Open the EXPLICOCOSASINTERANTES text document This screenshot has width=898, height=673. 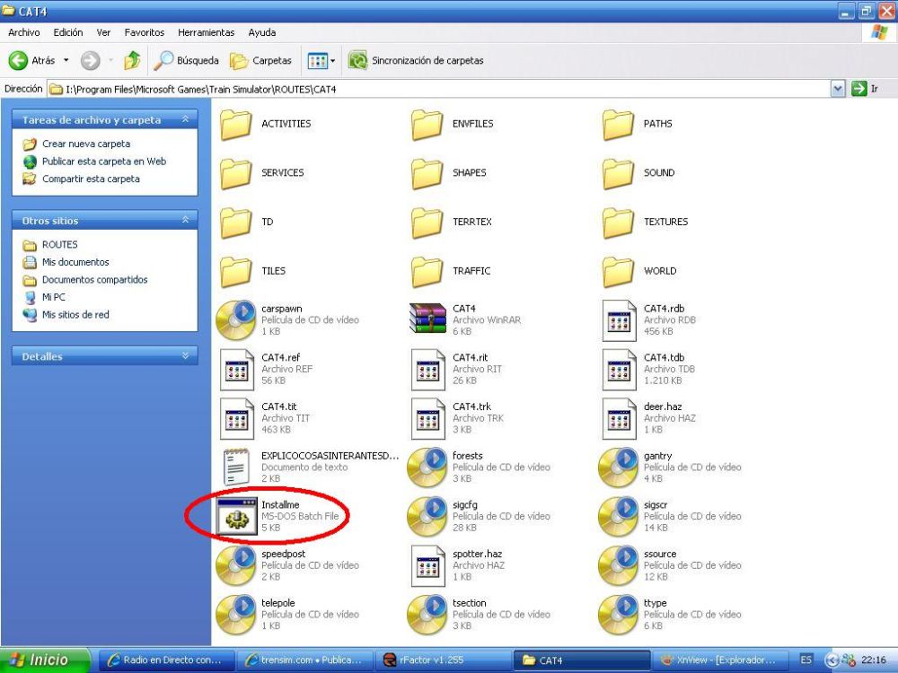click(237, 467)
